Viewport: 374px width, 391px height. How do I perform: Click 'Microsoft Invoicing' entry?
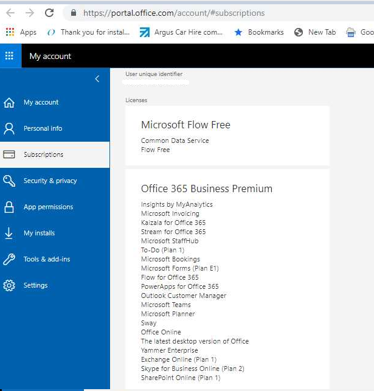click(x=170, y=213)
